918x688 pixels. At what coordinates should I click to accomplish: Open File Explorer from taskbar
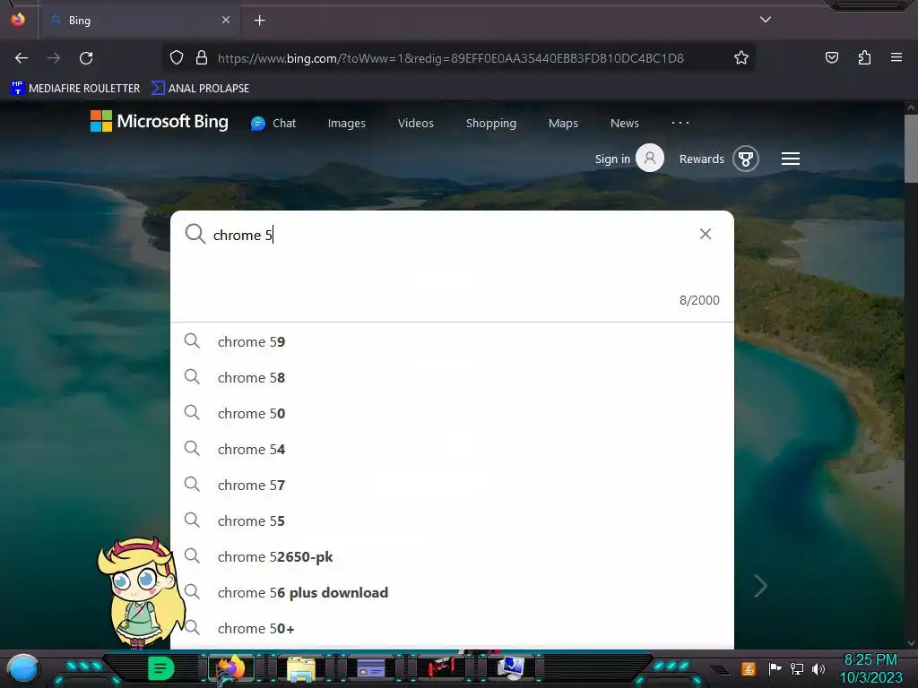(301, 668)
